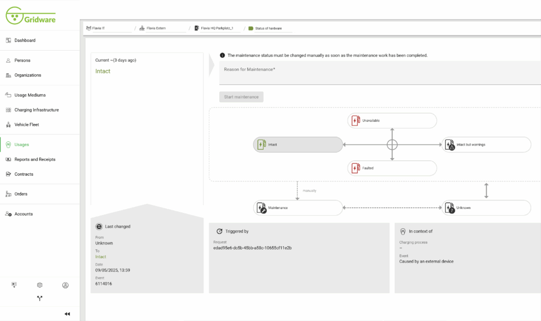Viewport: 541px width, 321px height.
Task: Select the Intact status node
Action: click(x=298, y=144)
